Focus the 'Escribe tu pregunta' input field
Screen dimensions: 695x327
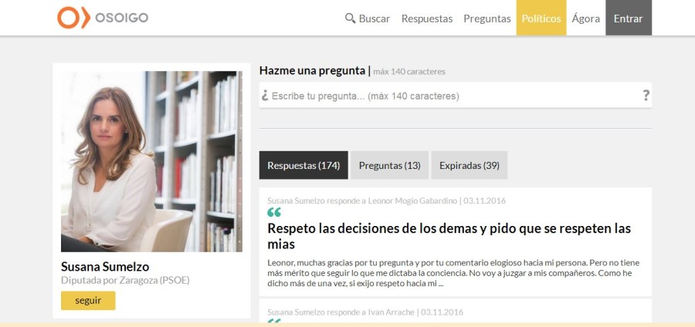[448, 96]
